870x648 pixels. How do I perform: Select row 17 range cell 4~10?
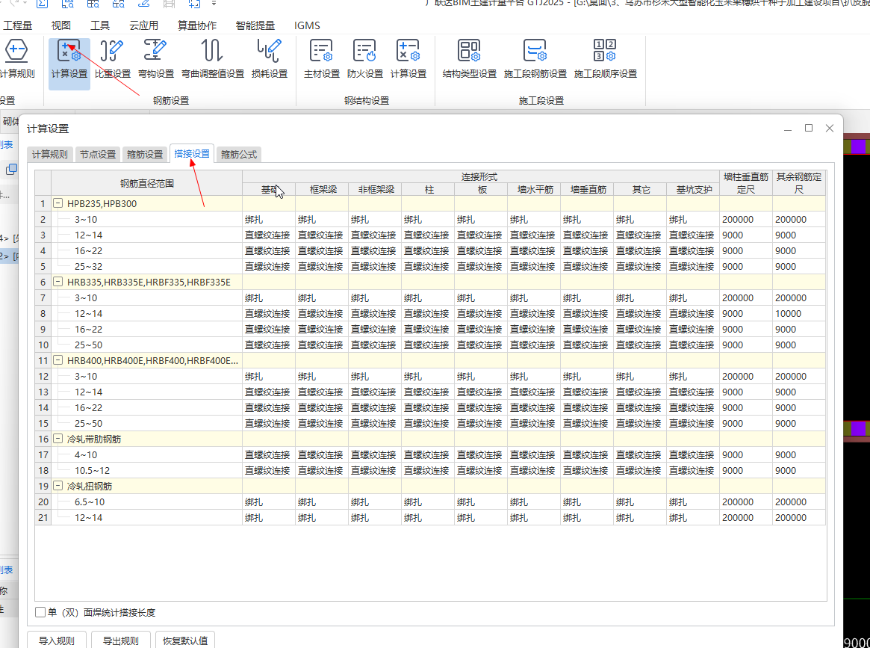147,454
